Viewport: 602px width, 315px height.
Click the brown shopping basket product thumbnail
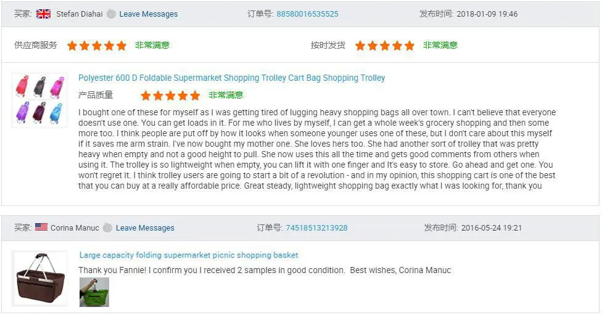tap(40, 279)
